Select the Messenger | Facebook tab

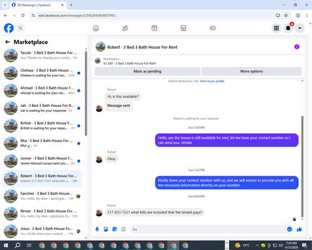38,5
